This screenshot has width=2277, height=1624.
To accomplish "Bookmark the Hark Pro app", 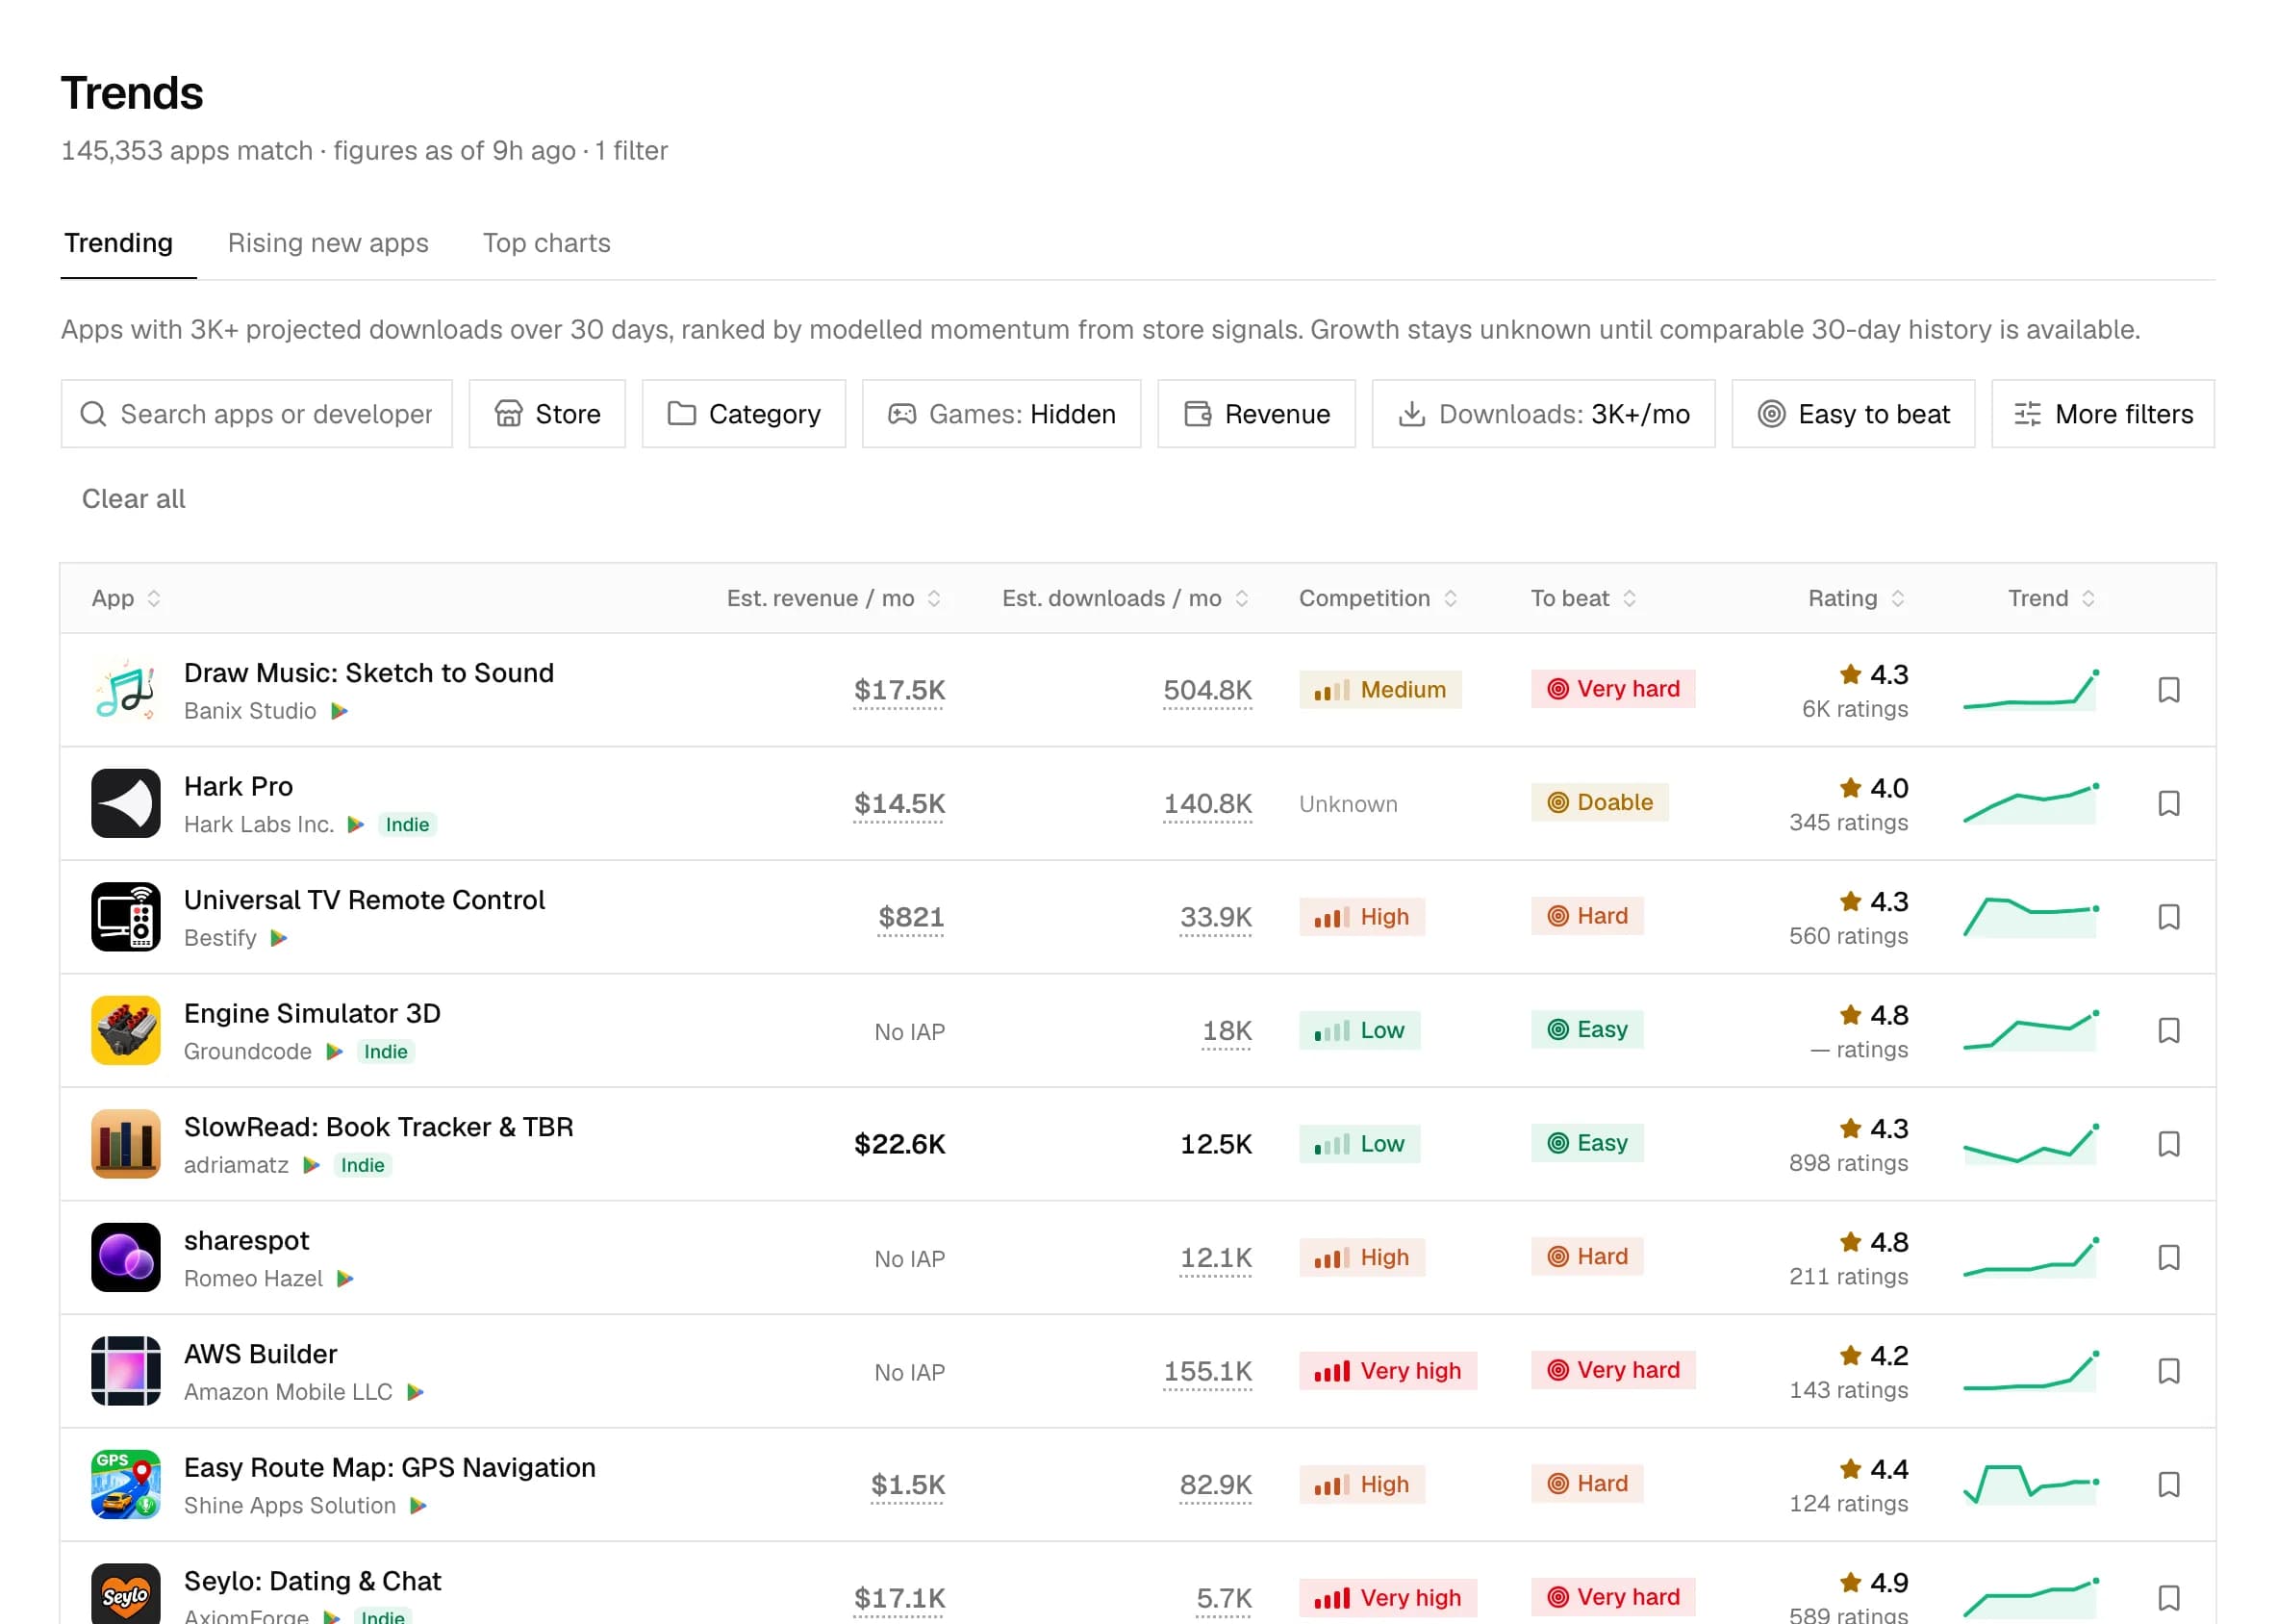I will 2168,803.
